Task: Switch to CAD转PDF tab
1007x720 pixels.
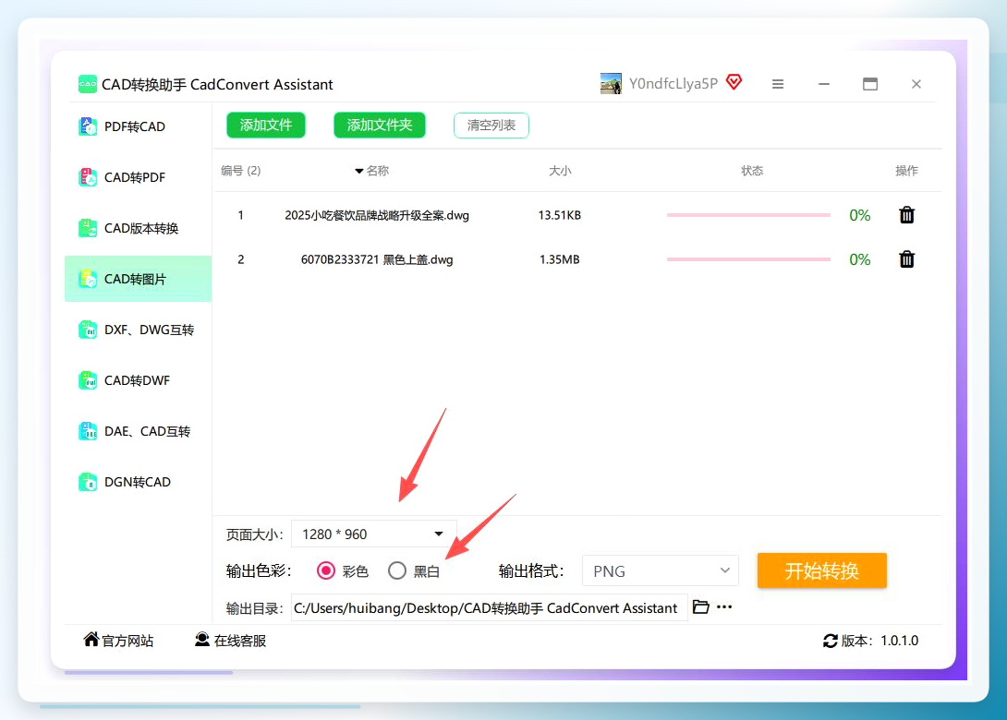Action: point(138,177)
